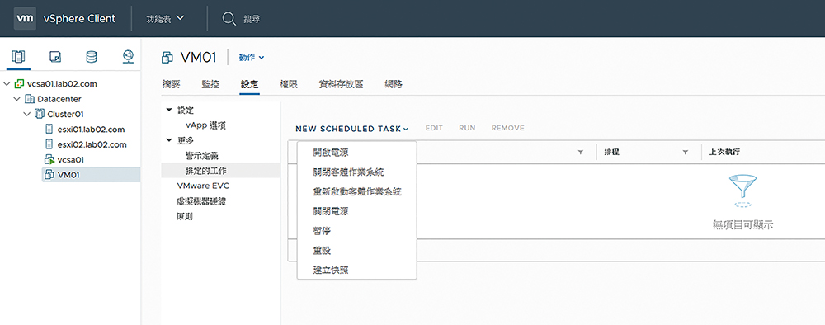
Task: Toggle the NEW SCHEDULED TASK dropdown
Action: [x=352, y=128]
